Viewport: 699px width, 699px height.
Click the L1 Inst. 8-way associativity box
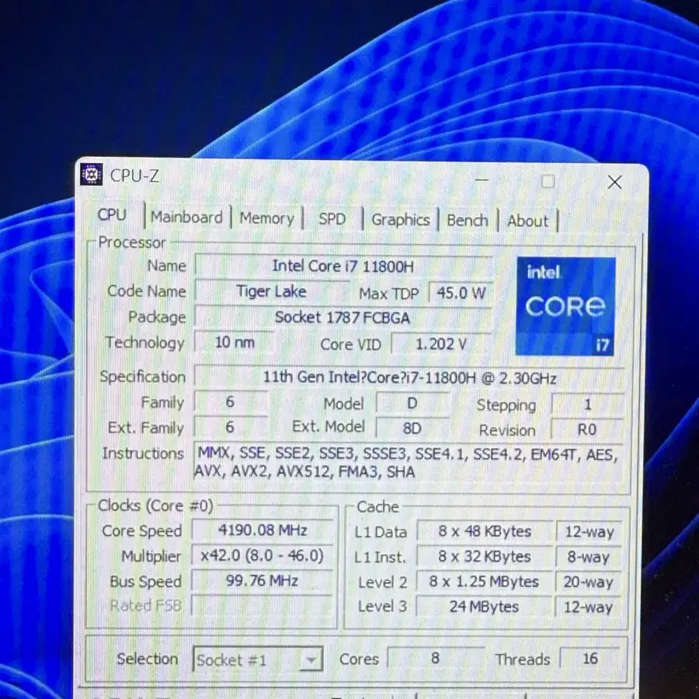coord(589,557)
